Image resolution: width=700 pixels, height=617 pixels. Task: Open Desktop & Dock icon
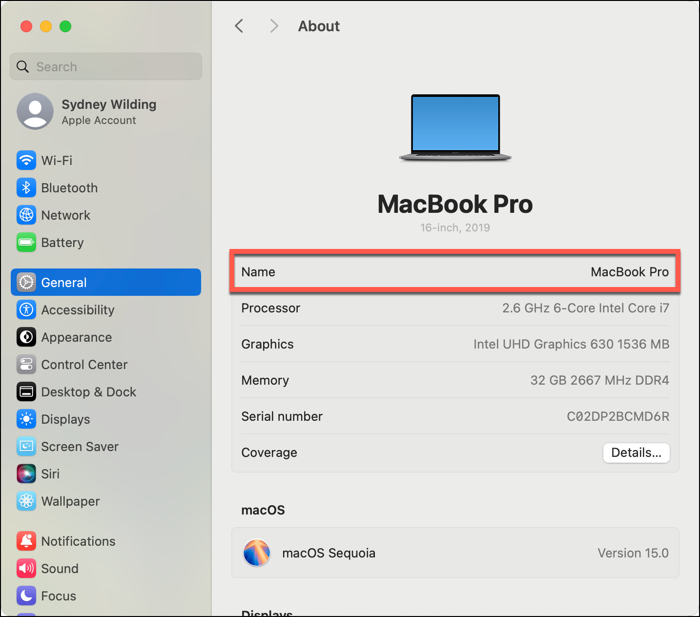[x=26, y=391]
